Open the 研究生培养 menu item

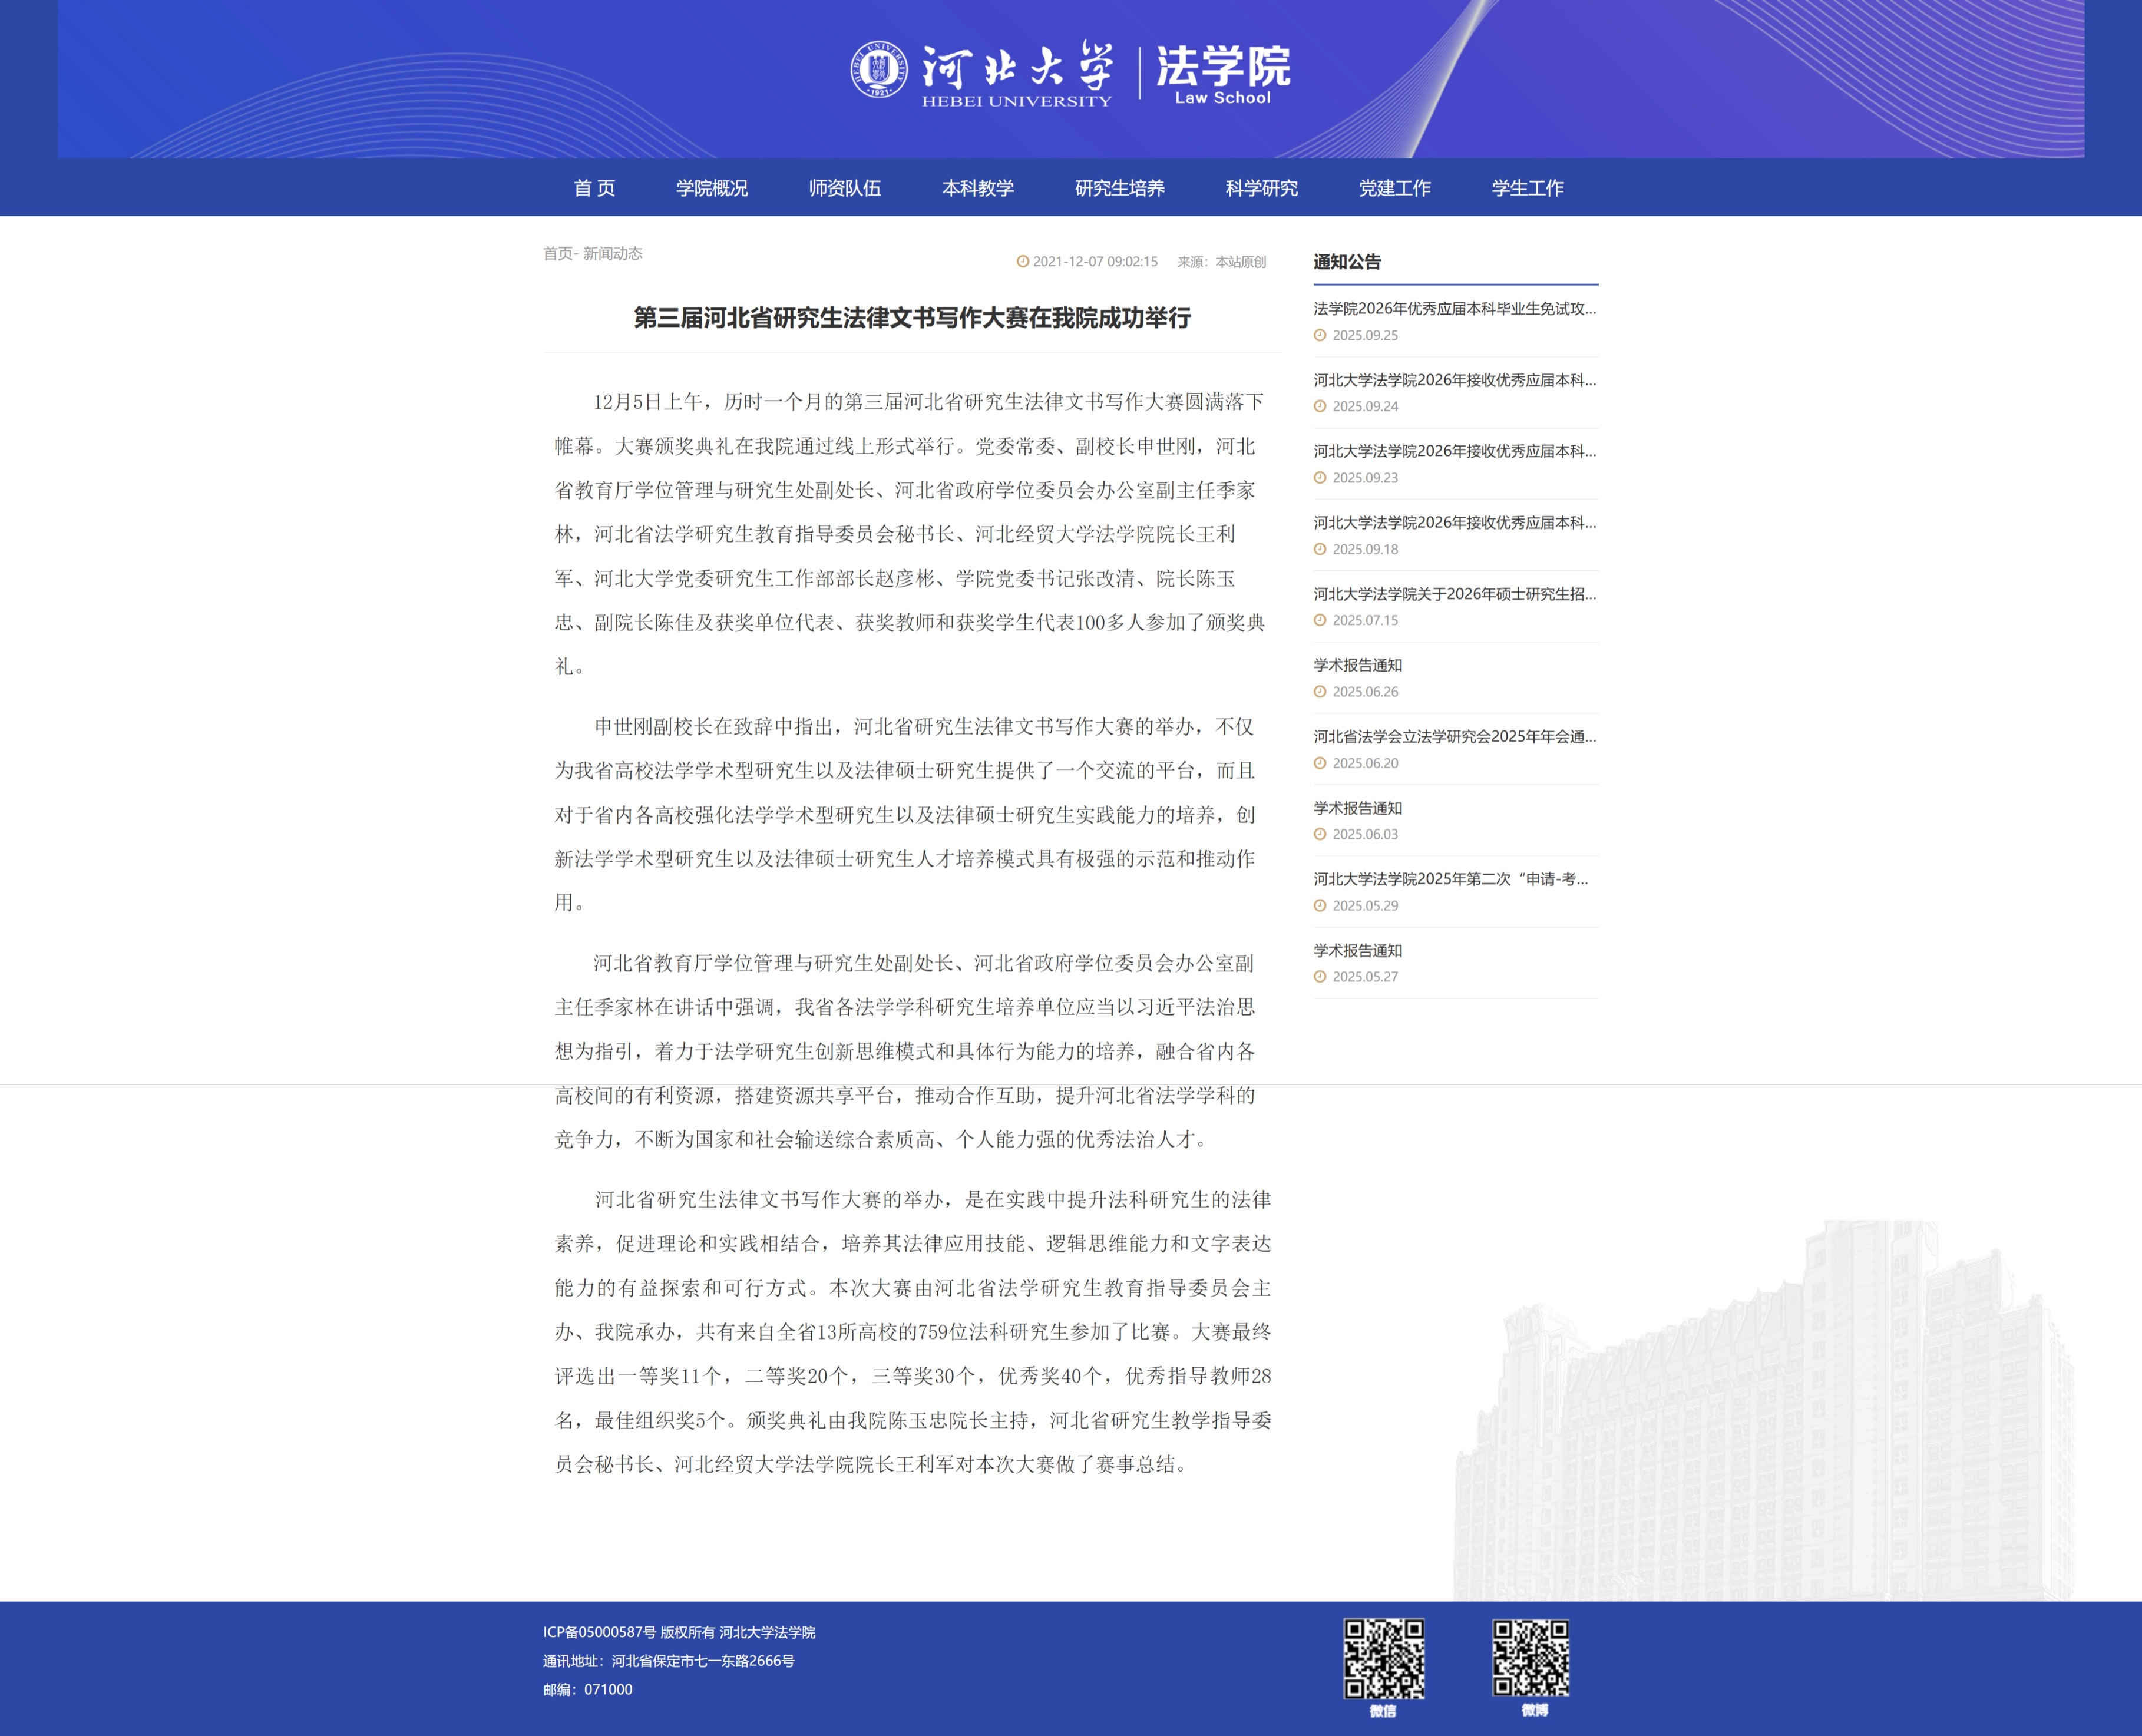click(x=1119, y=188)
